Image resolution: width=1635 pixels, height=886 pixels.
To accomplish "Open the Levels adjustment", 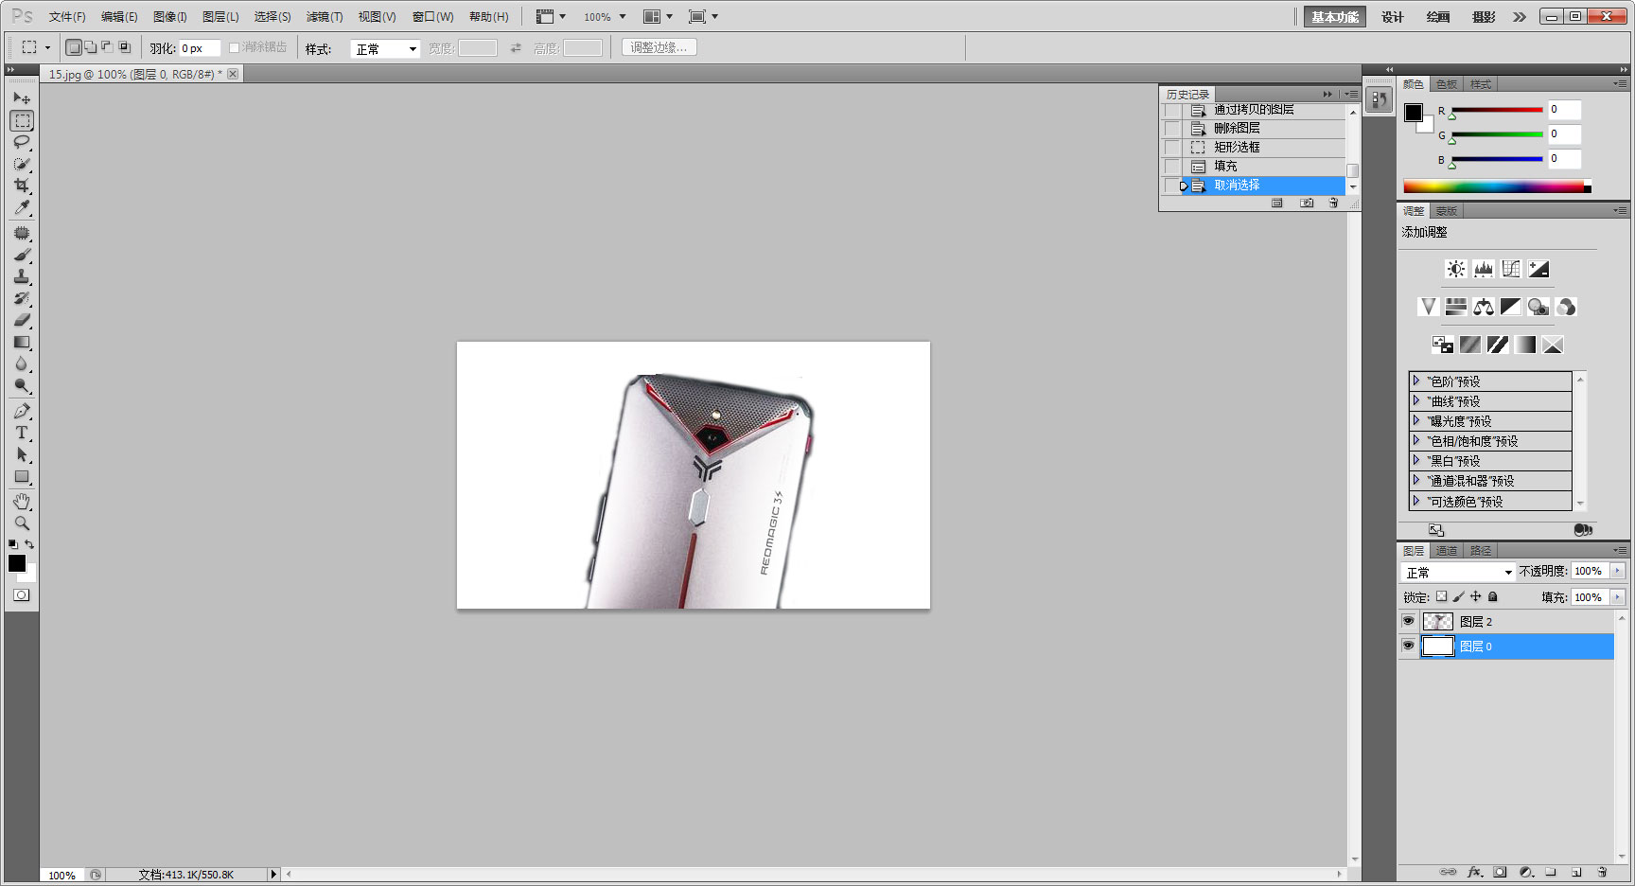I will tap(1484, 268).
